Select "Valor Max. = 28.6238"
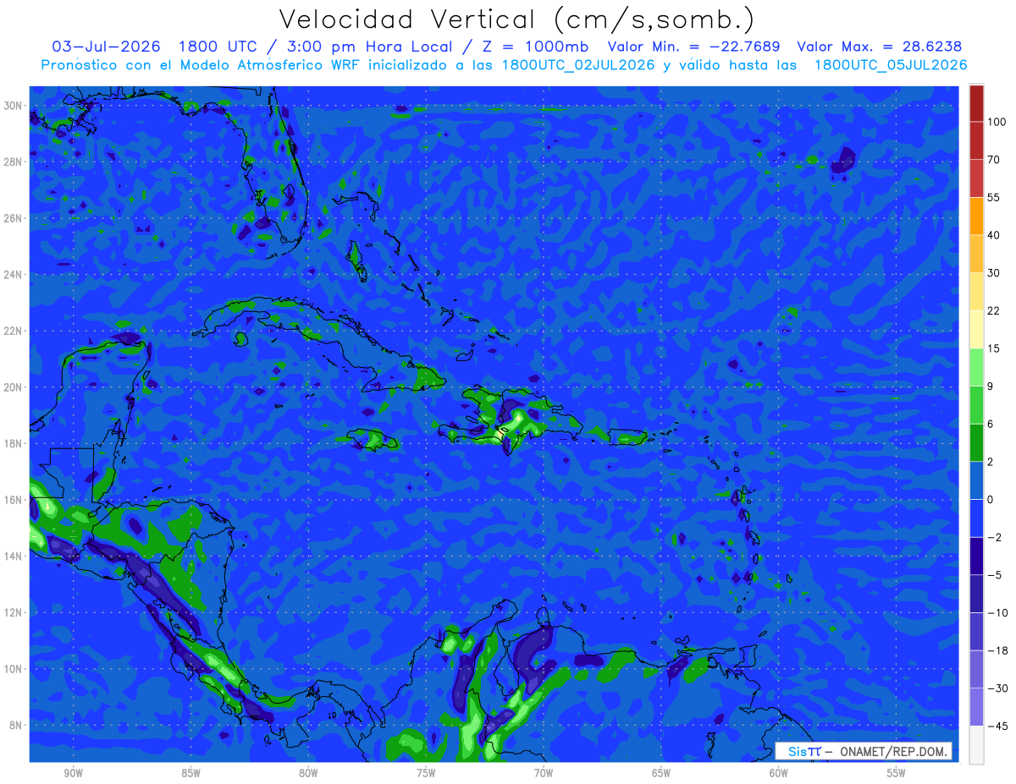This screenshot has width=1016, height=784. 879,47
